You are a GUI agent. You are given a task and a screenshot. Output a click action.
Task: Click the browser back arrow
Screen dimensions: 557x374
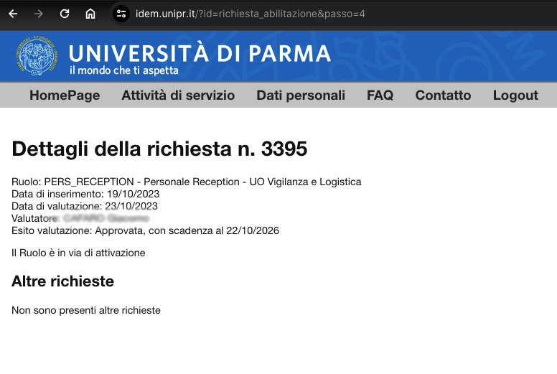13,14
